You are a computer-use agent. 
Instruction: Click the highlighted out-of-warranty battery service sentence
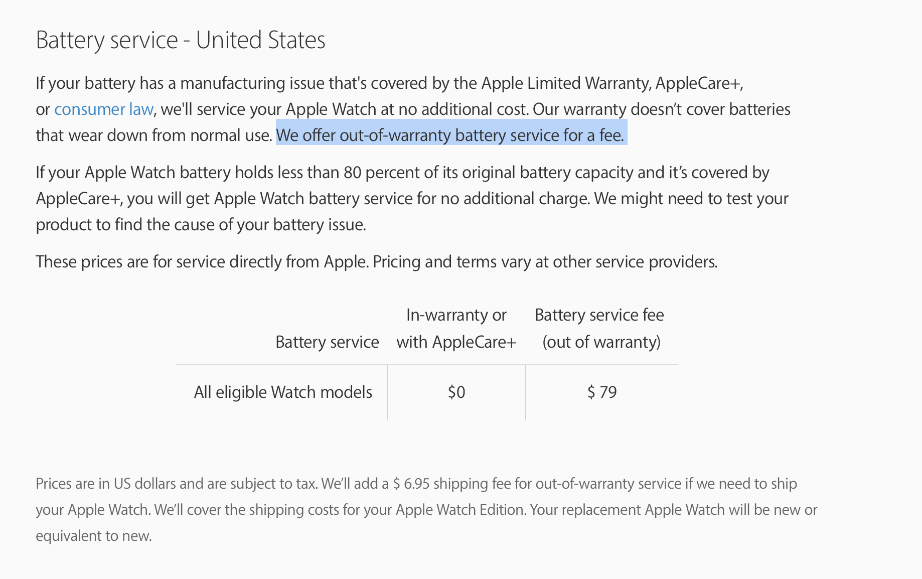coord(450,135)
